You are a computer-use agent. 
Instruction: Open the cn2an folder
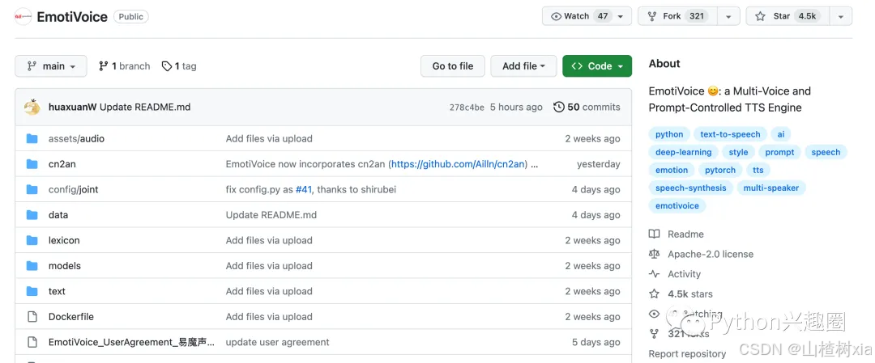(x=62, y=164)
